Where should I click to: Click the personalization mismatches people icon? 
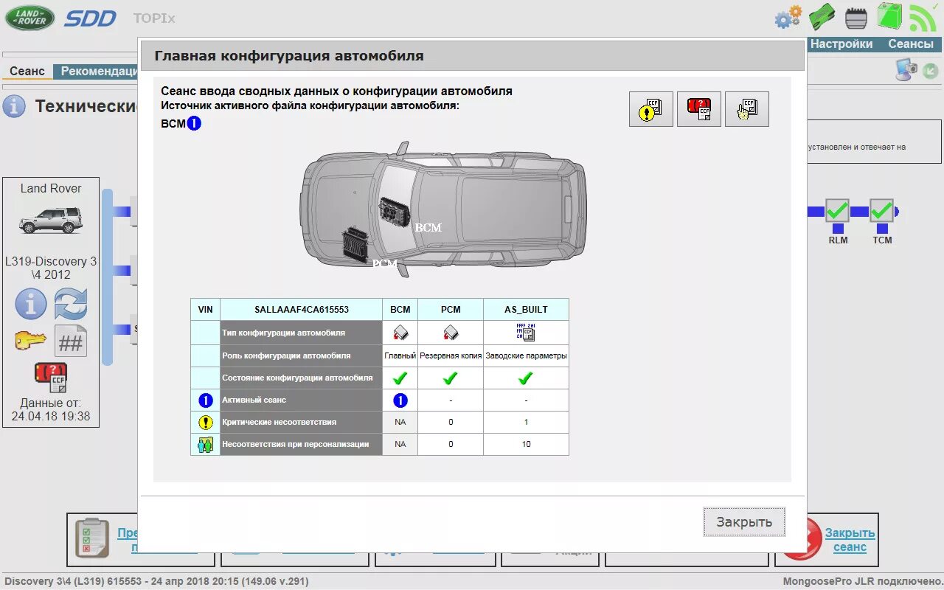(206, 445)
